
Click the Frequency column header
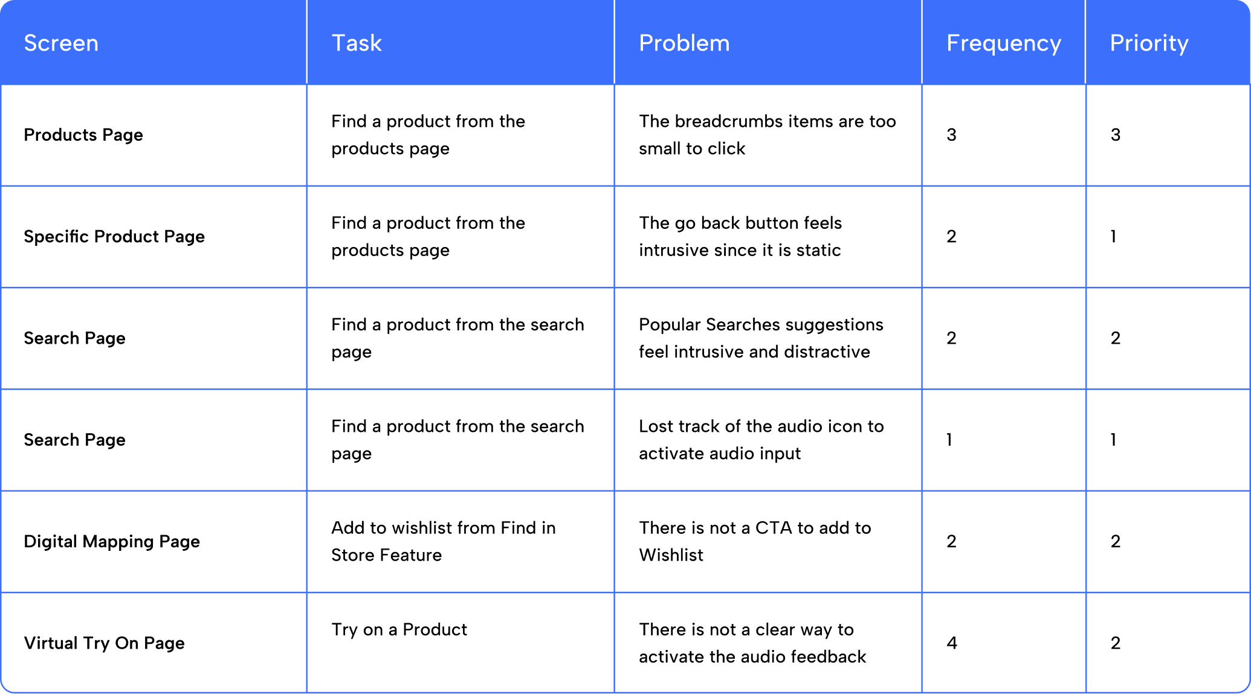click(x=1003, y=43)
